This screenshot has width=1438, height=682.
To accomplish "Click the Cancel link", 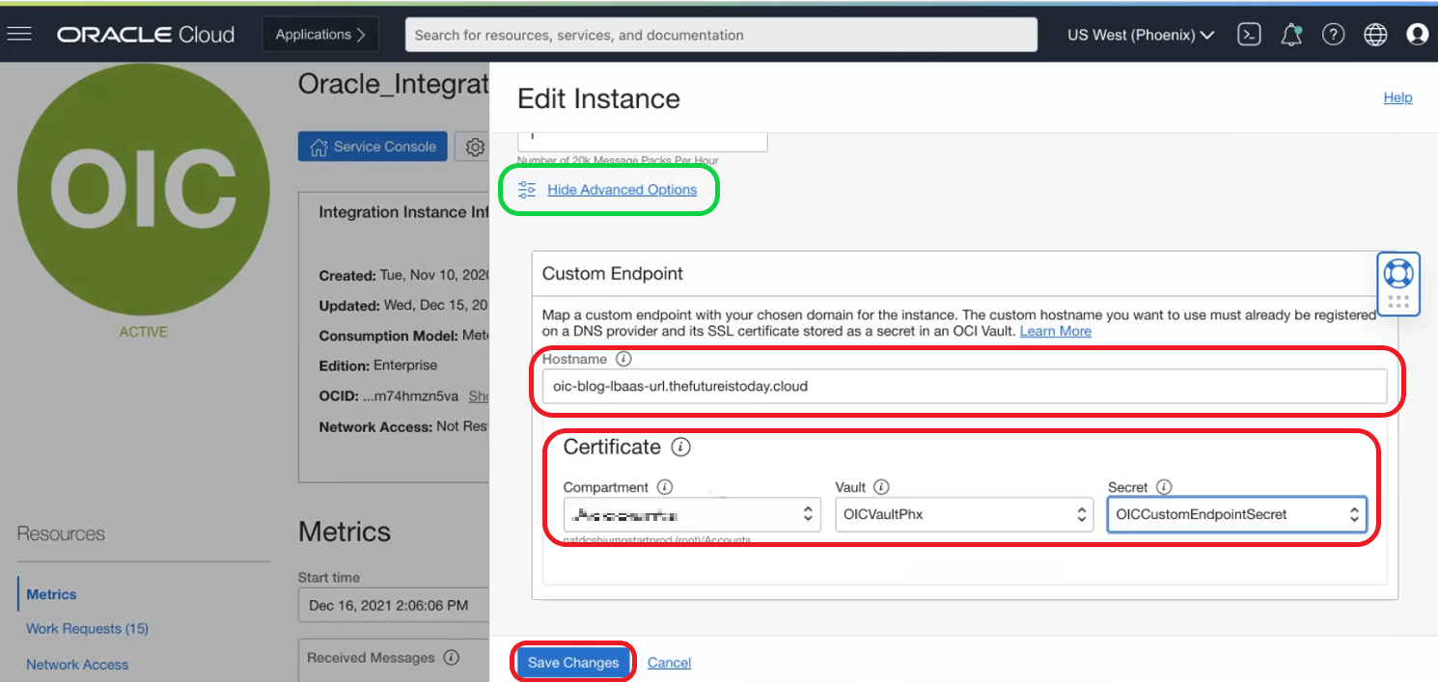I will pos(669,663).
